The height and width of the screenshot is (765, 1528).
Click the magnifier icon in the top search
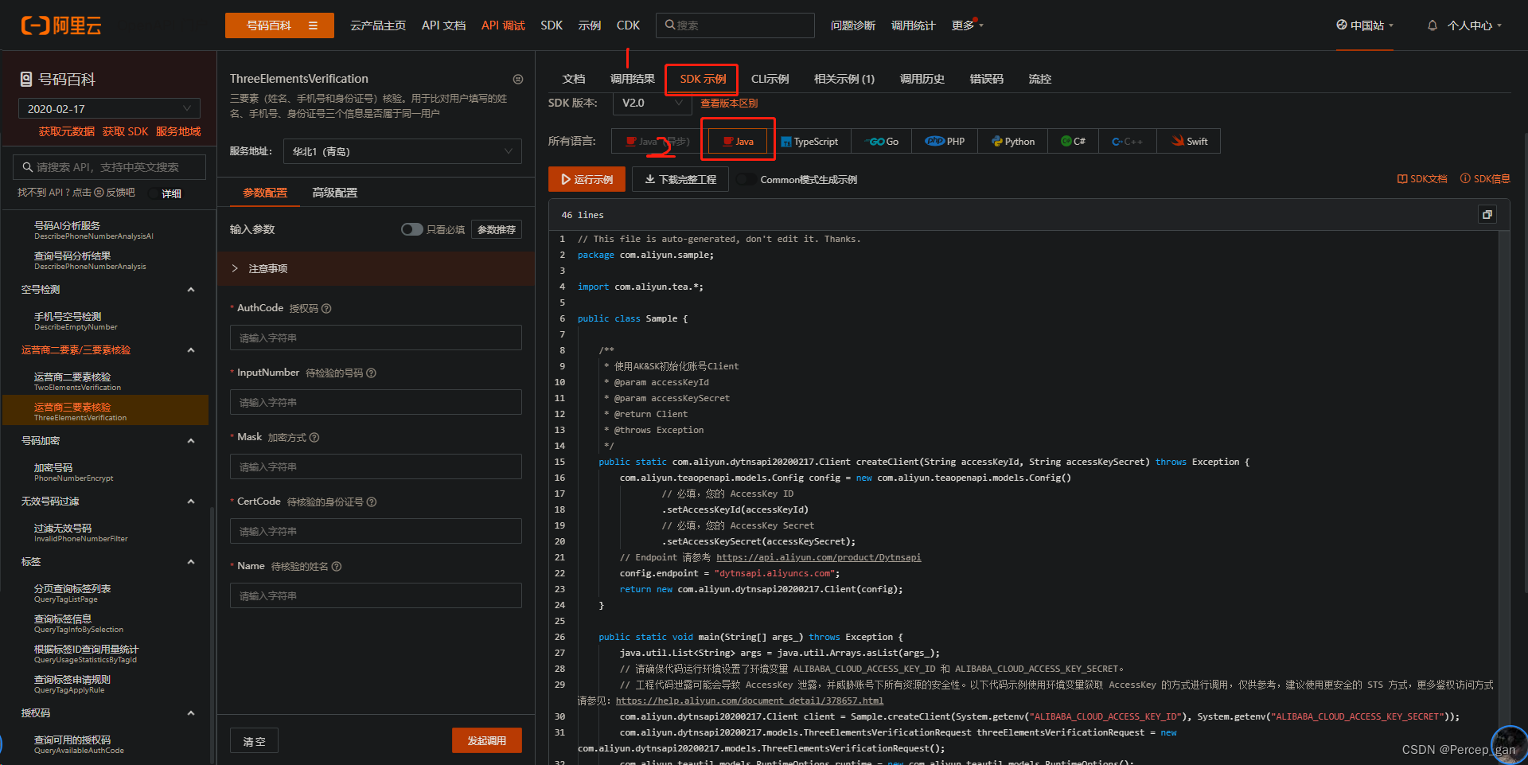point(670,25)
